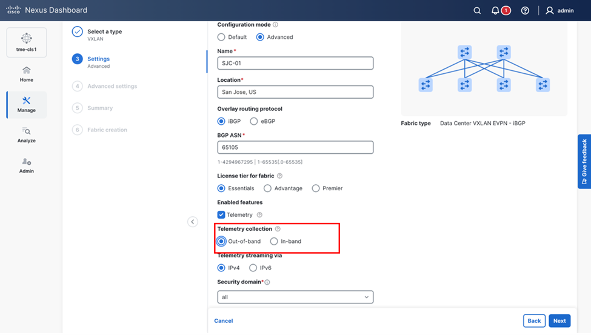This screenshot has height=335, width=591.
Task: Open the Security domain dropdown
Action: 295,297
